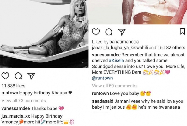Open vanessamdee profile from Thanks babe comment
The height and width of the screenshot is (126, 187).
16,108
